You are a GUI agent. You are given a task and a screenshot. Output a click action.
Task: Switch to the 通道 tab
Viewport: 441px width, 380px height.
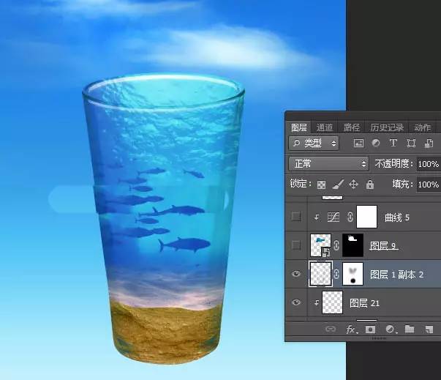[x=325, y=127]
